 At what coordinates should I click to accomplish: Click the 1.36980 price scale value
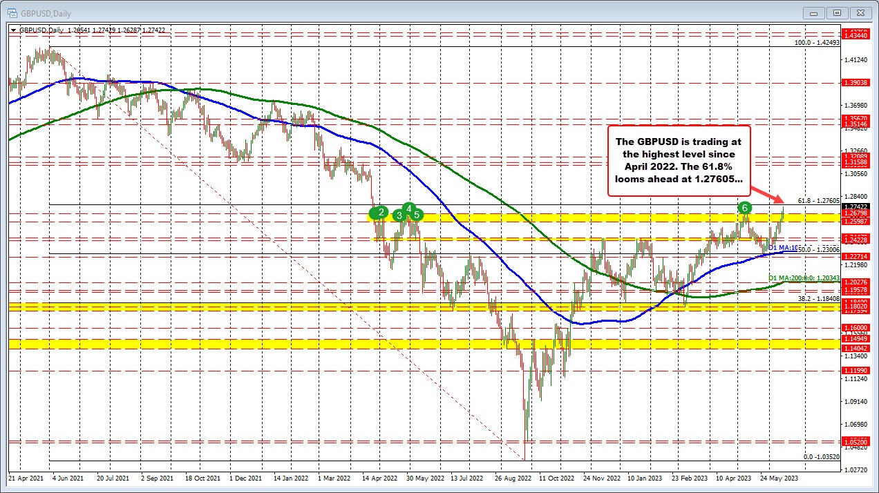854,105
